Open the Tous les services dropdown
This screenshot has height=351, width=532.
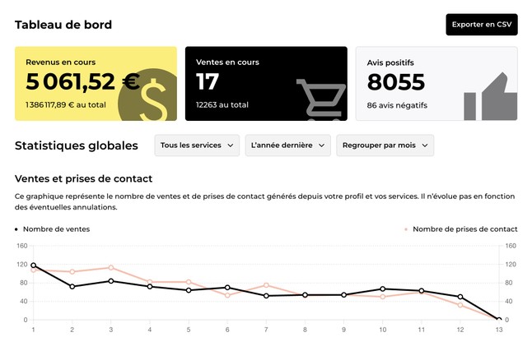pyautogui.click(x=198, y=145)
